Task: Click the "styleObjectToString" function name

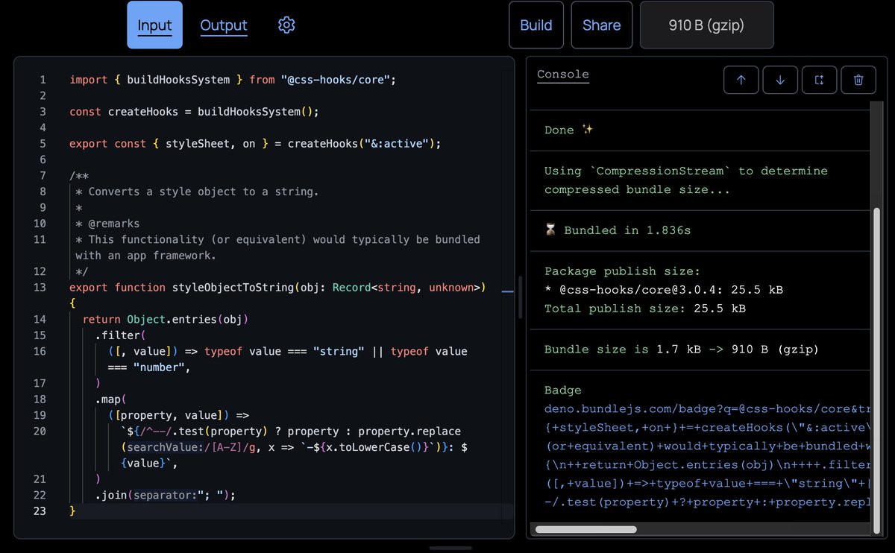Action: coord(233,287)
